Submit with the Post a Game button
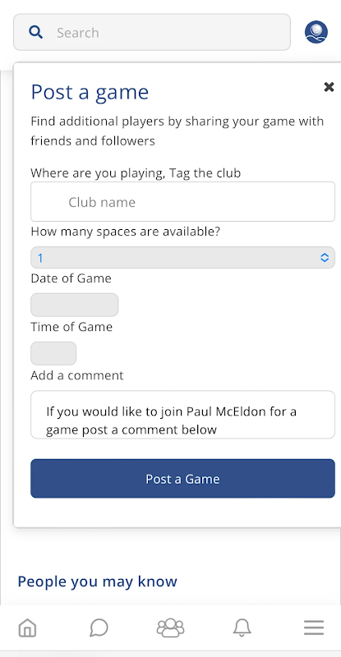The width and height of the screenshot is (341, 657). coord(182,479)
